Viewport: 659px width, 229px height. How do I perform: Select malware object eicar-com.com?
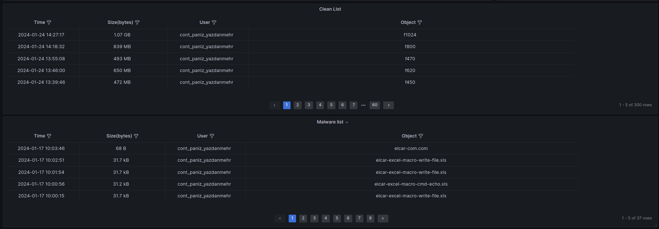pyautogui.click(x=411, y=149)
